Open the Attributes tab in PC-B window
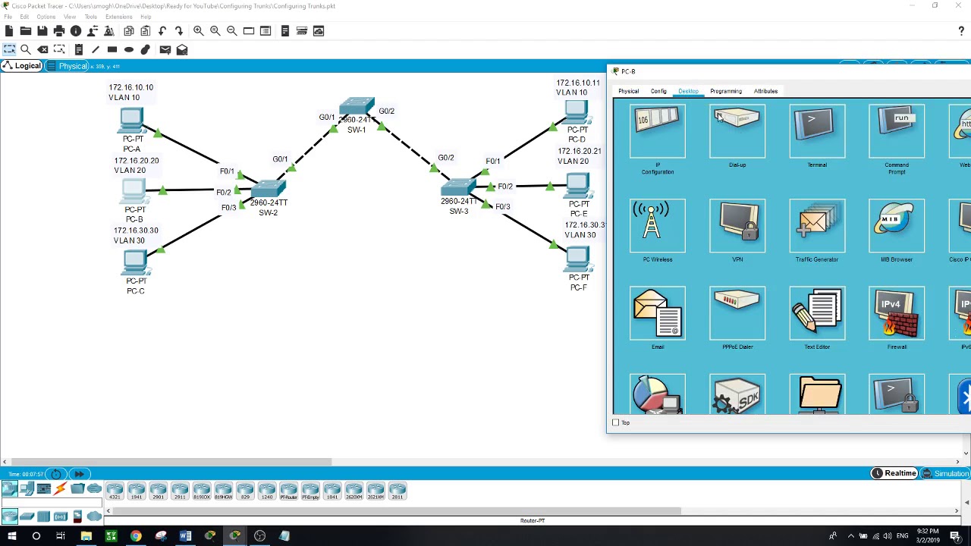 765,91
